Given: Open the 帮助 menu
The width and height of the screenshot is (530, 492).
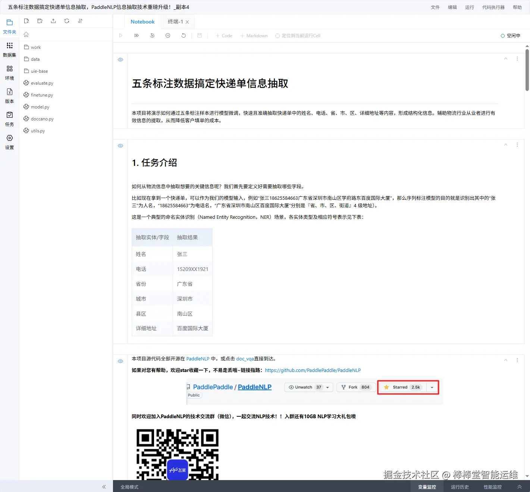Looking at the screenshot, I should point(517,7).
